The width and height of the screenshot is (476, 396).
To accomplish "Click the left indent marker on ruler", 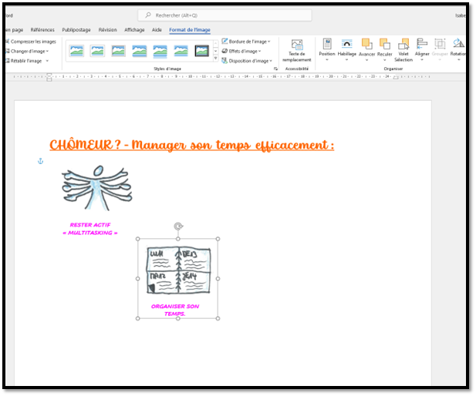I will pos(49,77).
